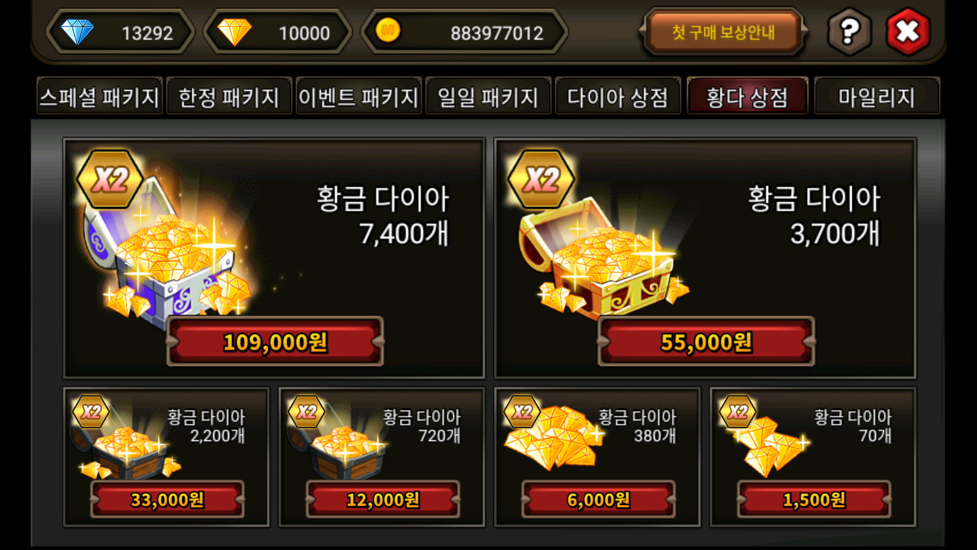Open the 첫 구매 보상안내 button
Image resolution: width=977 pixels, height=550 pixels.
click(x=723, y=32)
